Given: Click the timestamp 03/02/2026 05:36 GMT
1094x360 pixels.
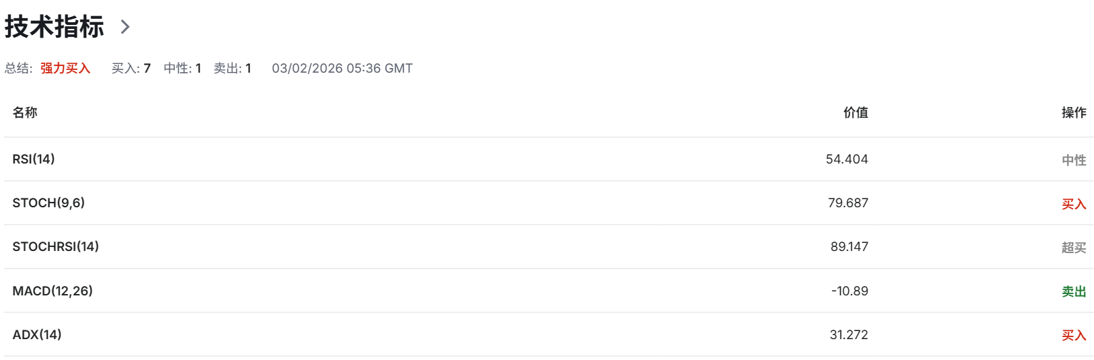Looking at the screenshot, I should 342,69.
